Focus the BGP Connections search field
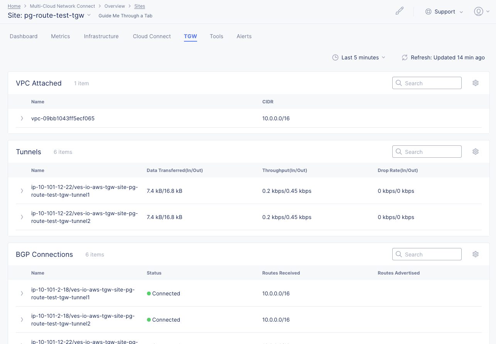Image resolution: width=496 pixels, height=344 pixels. pos(427,254)
